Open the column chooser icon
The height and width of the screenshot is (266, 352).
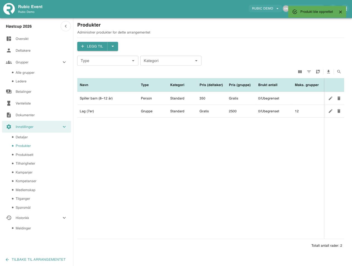coord(300,72)
